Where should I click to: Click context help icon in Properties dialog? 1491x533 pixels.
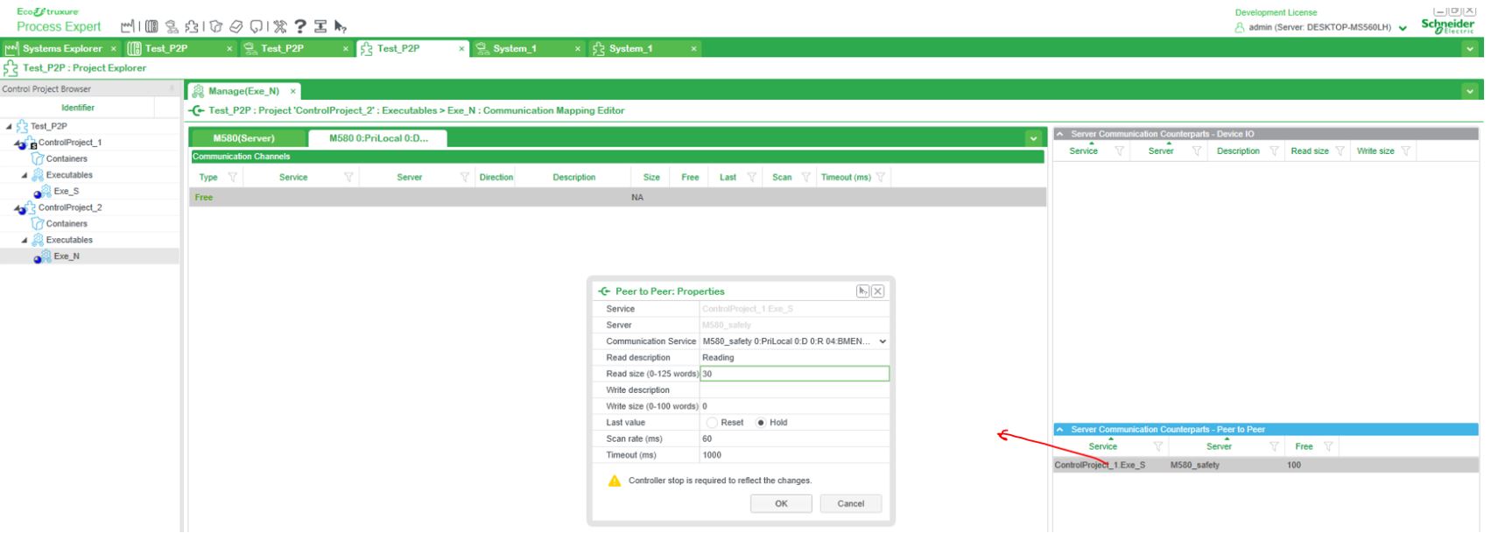(863, 291)
